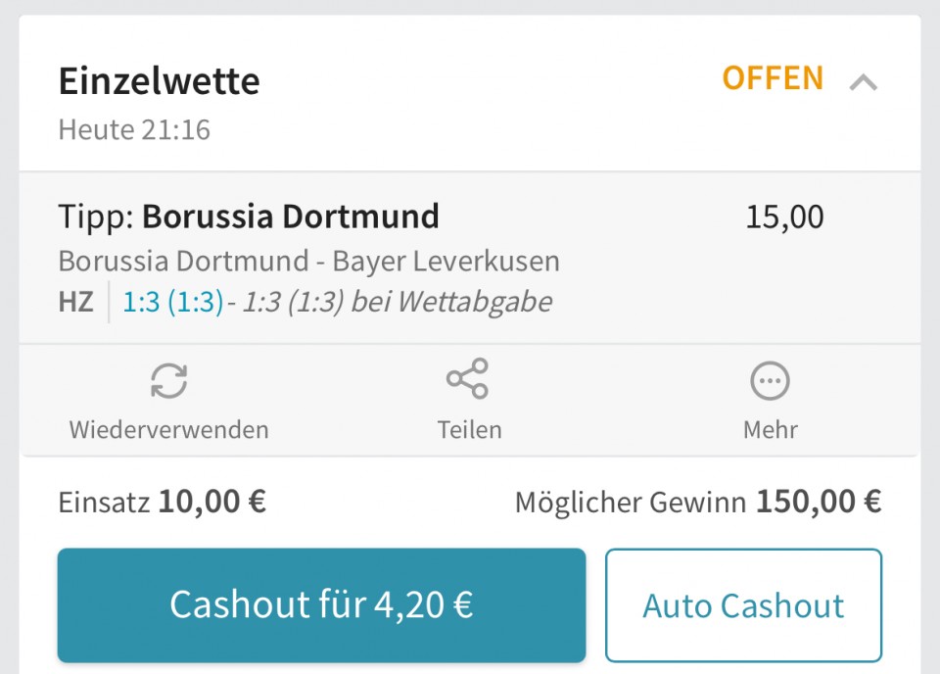Image resolution: width=940 pixels, height=674 pixels.
Task: Select the Einzelwette heading
Action: [x=159, y=81]
